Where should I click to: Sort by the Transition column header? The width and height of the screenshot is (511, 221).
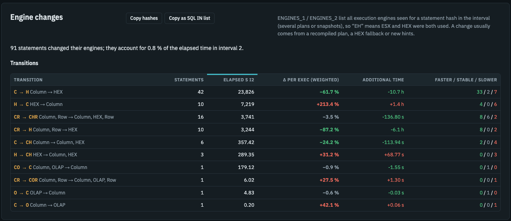point(28,80)
